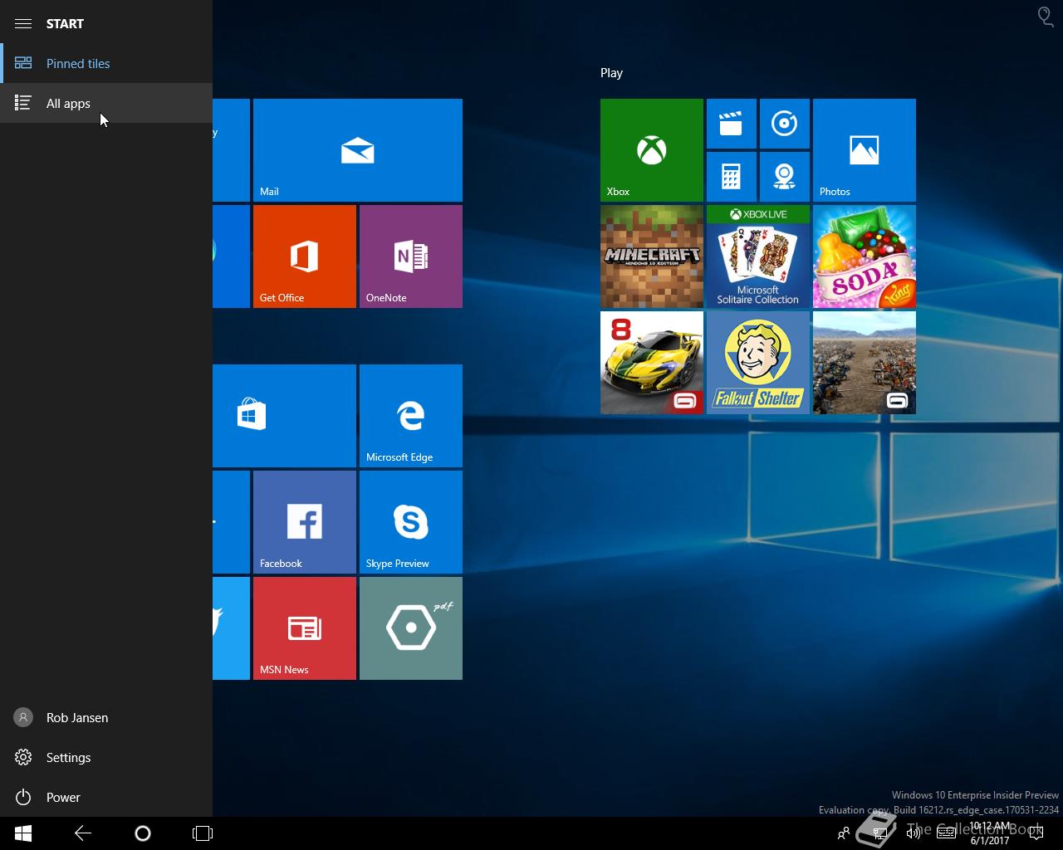Screen dimensions: 1063x850
Task: Open the Power options
Action: [x=106, y=797]
